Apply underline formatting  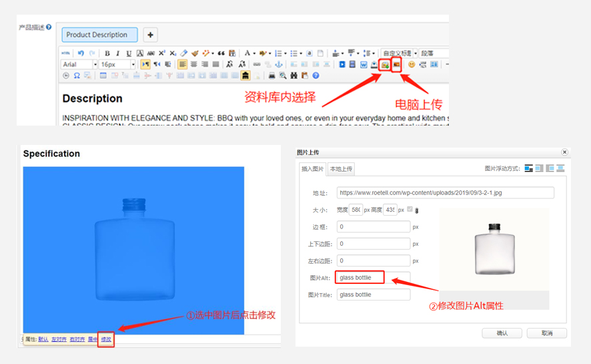[129, 53]
